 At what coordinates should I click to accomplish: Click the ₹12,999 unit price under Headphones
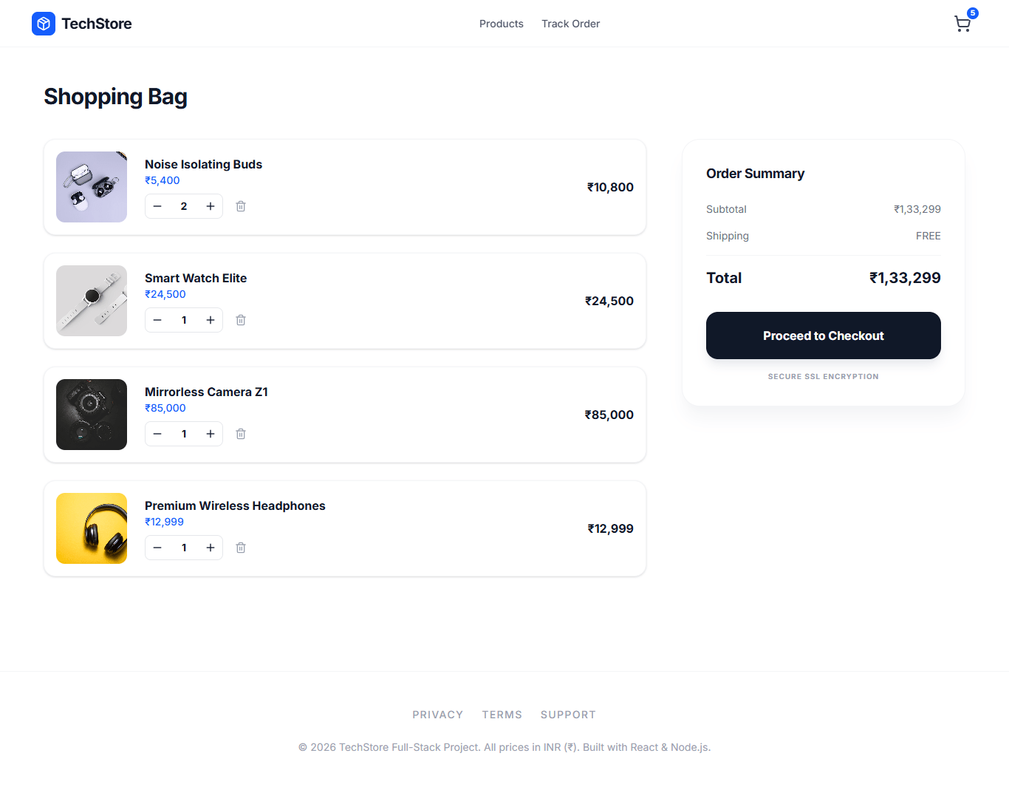(164, 522)
